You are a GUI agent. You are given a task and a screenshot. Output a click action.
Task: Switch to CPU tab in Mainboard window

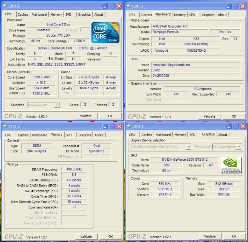pyautogui.click(x=132, y=15)
